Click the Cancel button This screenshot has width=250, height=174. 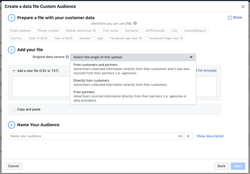(x=13, y=166)
